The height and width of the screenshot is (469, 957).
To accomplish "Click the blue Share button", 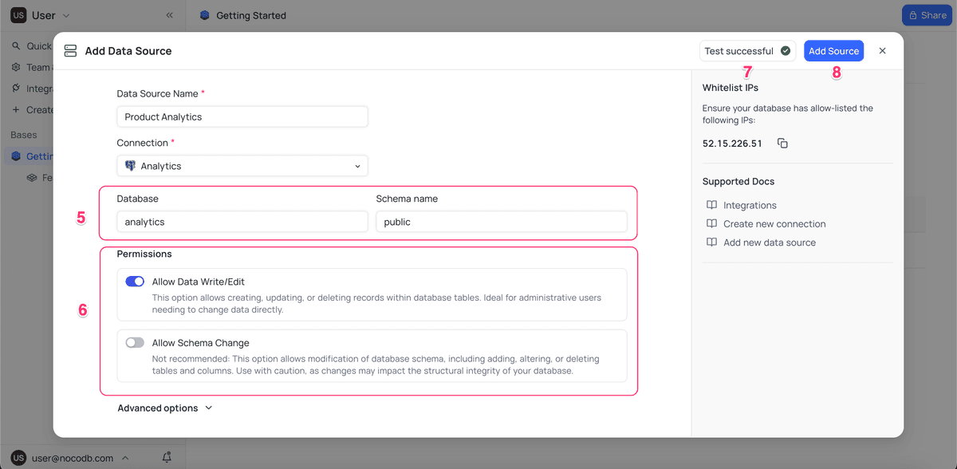I will 927,14.
